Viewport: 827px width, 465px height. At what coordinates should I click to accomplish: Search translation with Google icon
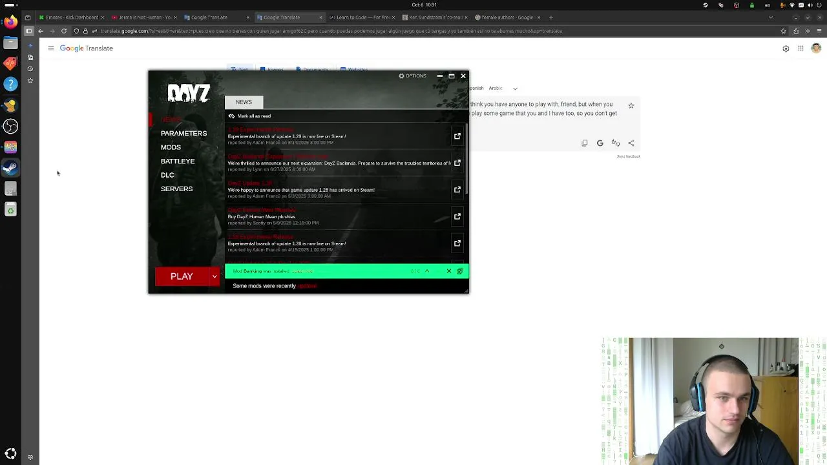tap(600, 143)
